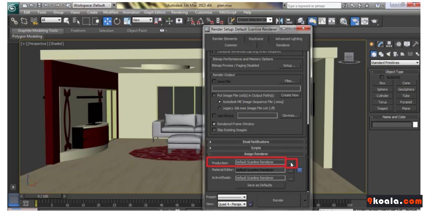Image resolution: width=425 pixels, height=213 pixels.
Task: Uncheck Rendered Frame Window option
Action: [x=214, y=124]
